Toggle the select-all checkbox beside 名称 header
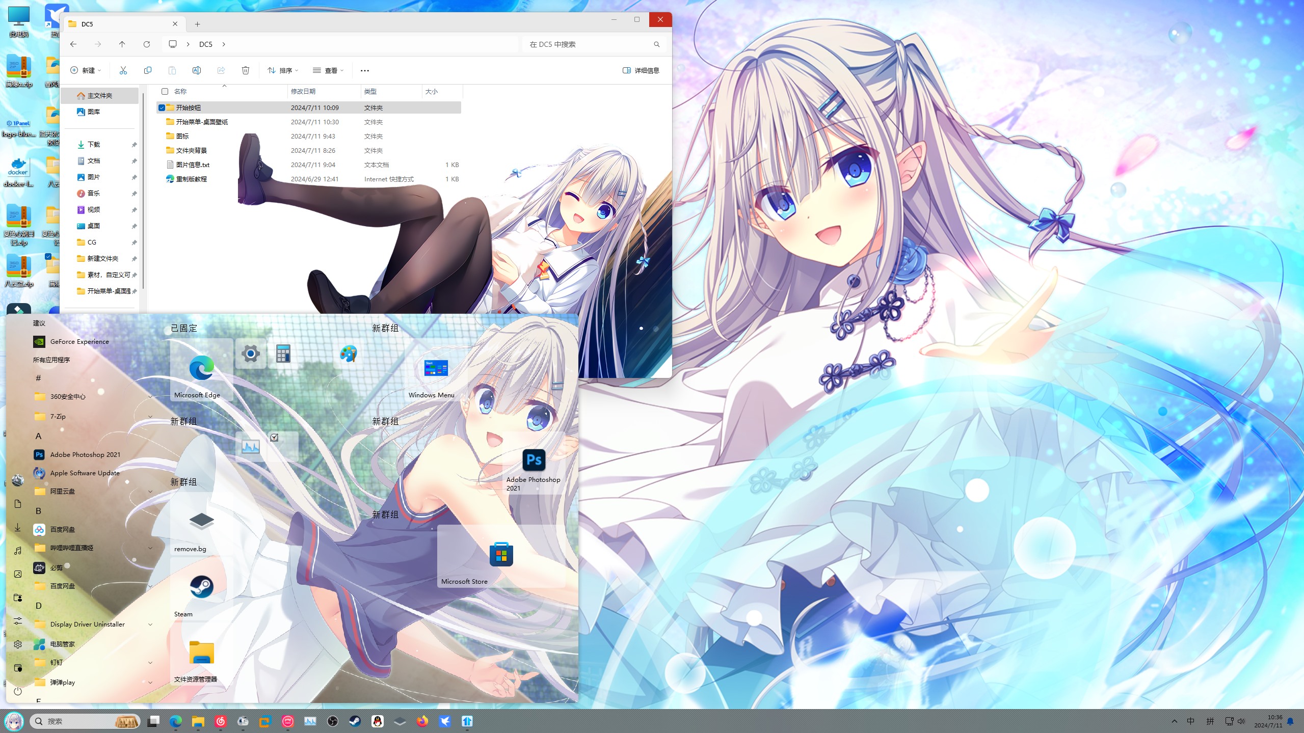 [x=165, y=92]
